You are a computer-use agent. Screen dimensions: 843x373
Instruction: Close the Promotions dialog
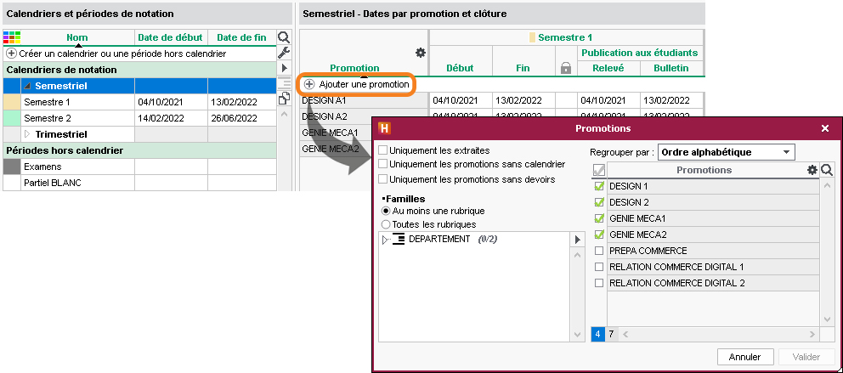[825, 128]
